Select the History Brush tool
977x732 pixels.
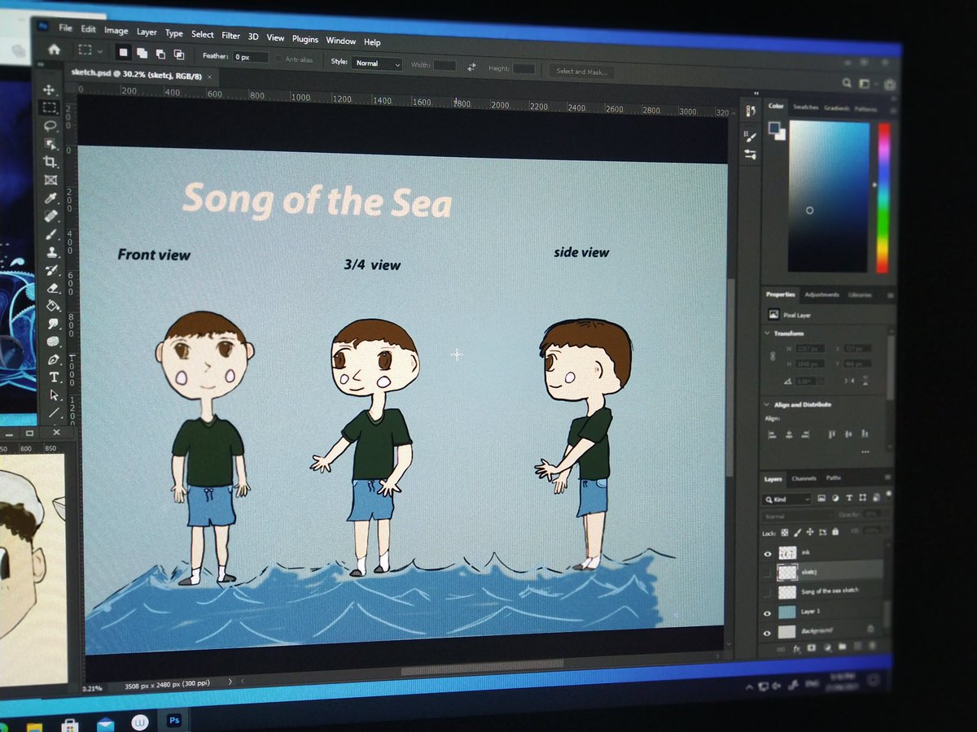point(52,270)
